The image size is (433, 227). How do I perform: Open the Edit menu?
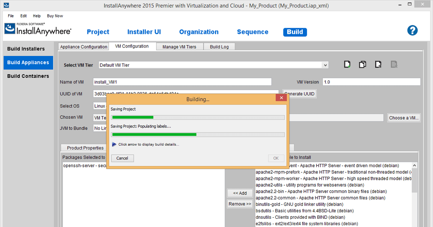pos(23,16)
